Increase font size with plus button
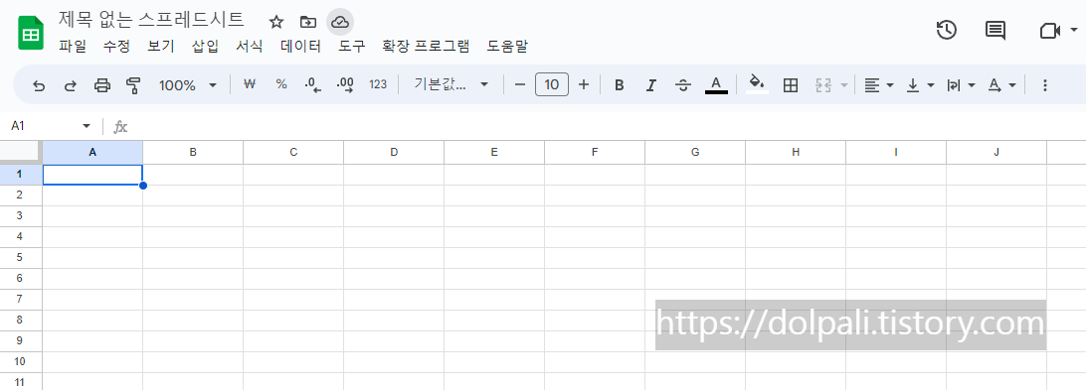 (583, 84)
